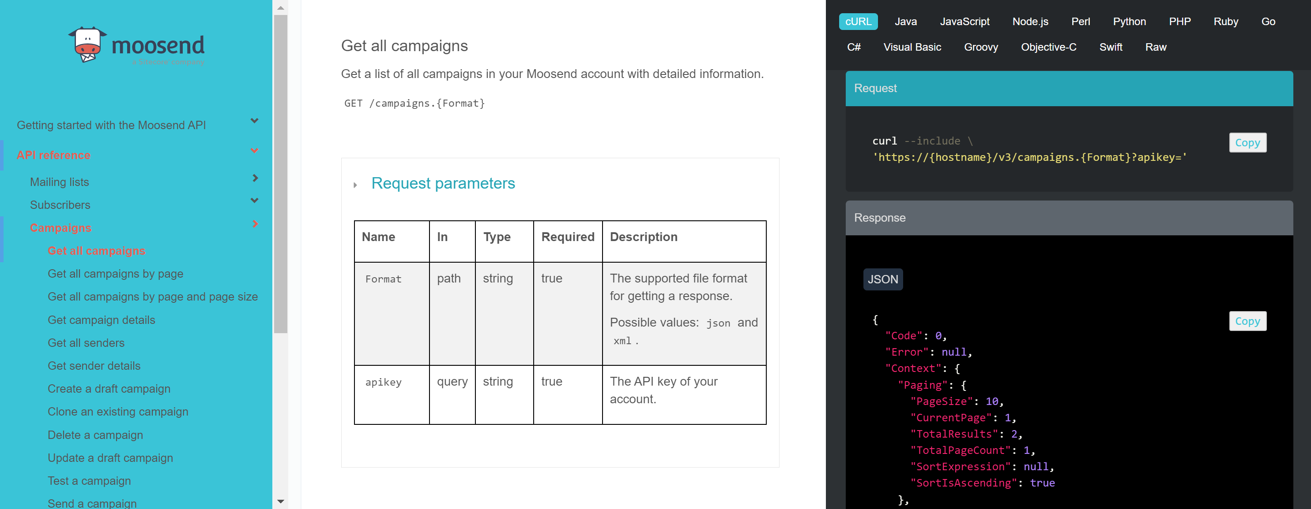The image size is (1311, 509).
Task: Copy the JSON response body
Action: (x=1247, y=321)
